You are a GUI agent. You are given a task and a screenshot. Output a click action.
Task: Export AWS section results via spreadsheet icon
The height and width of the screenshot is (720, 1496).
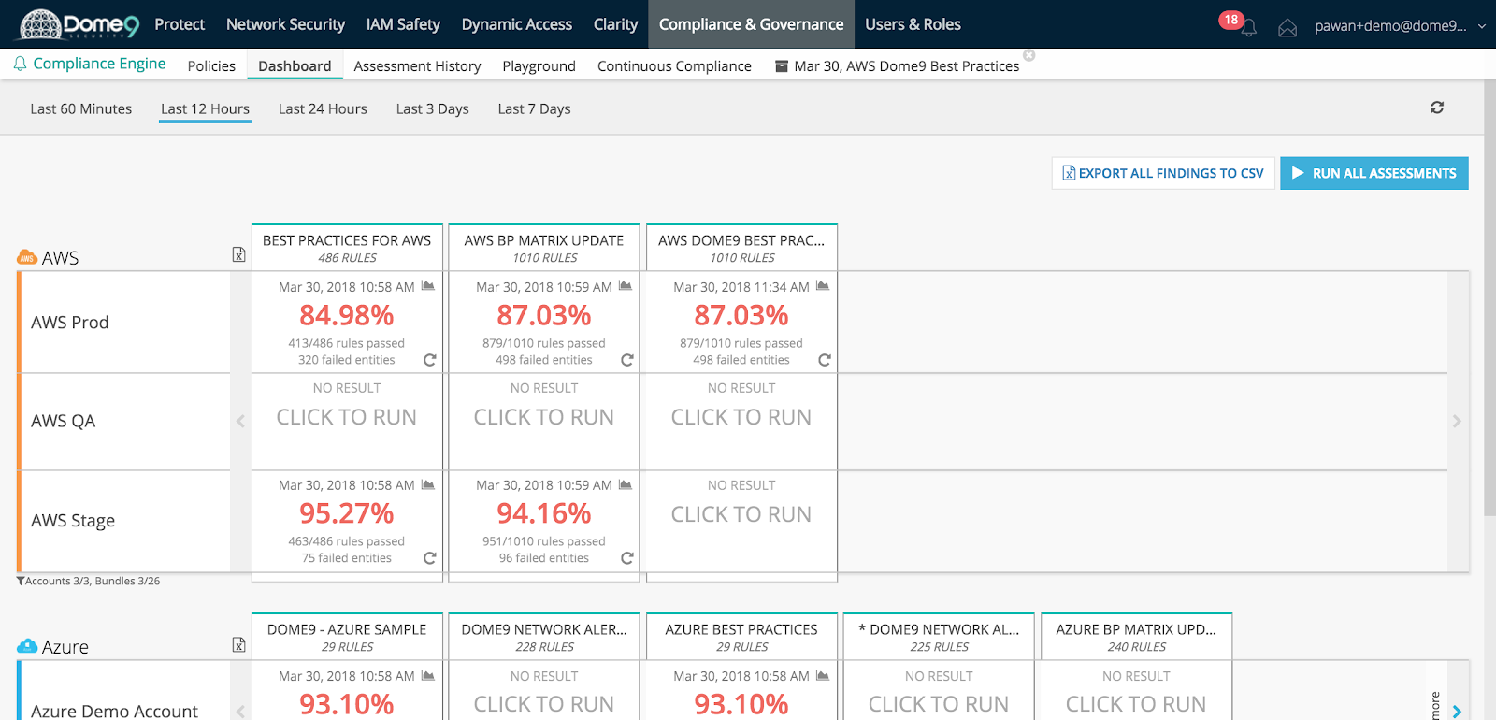click(238, 255)
